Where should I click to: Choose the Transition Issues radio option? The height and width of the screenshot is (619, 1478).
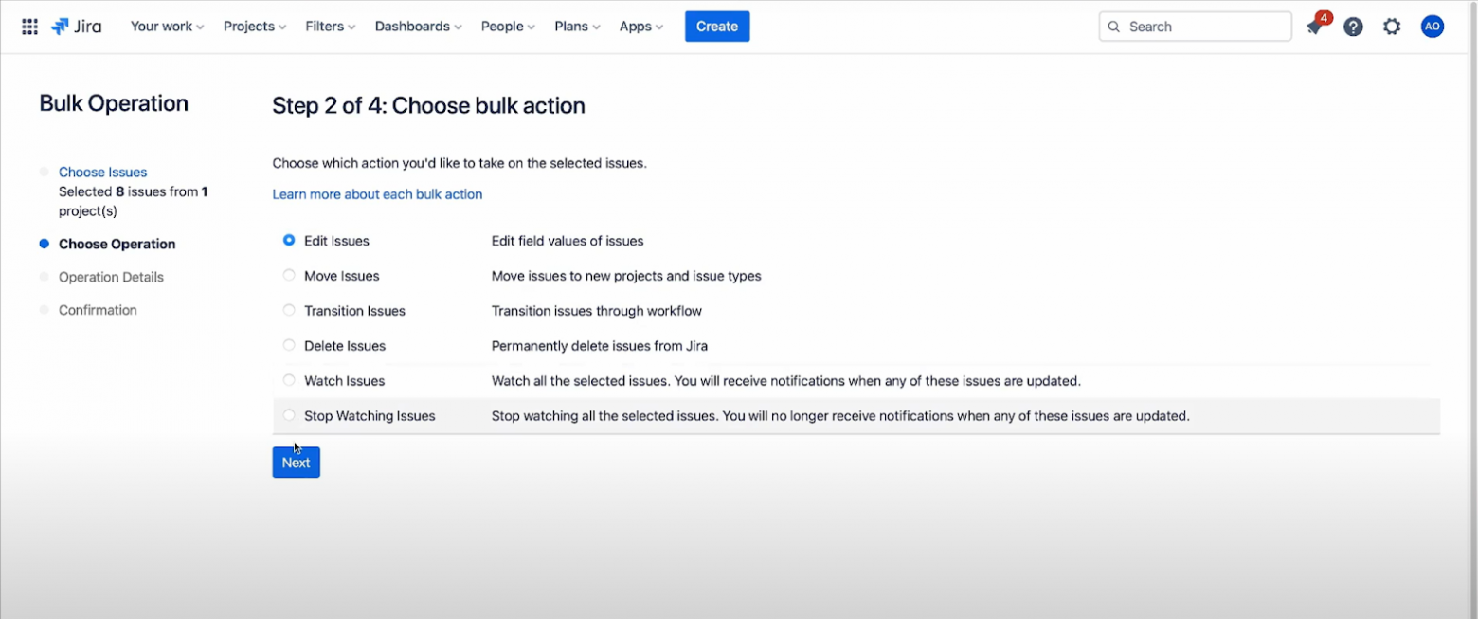tap(289, 311)
